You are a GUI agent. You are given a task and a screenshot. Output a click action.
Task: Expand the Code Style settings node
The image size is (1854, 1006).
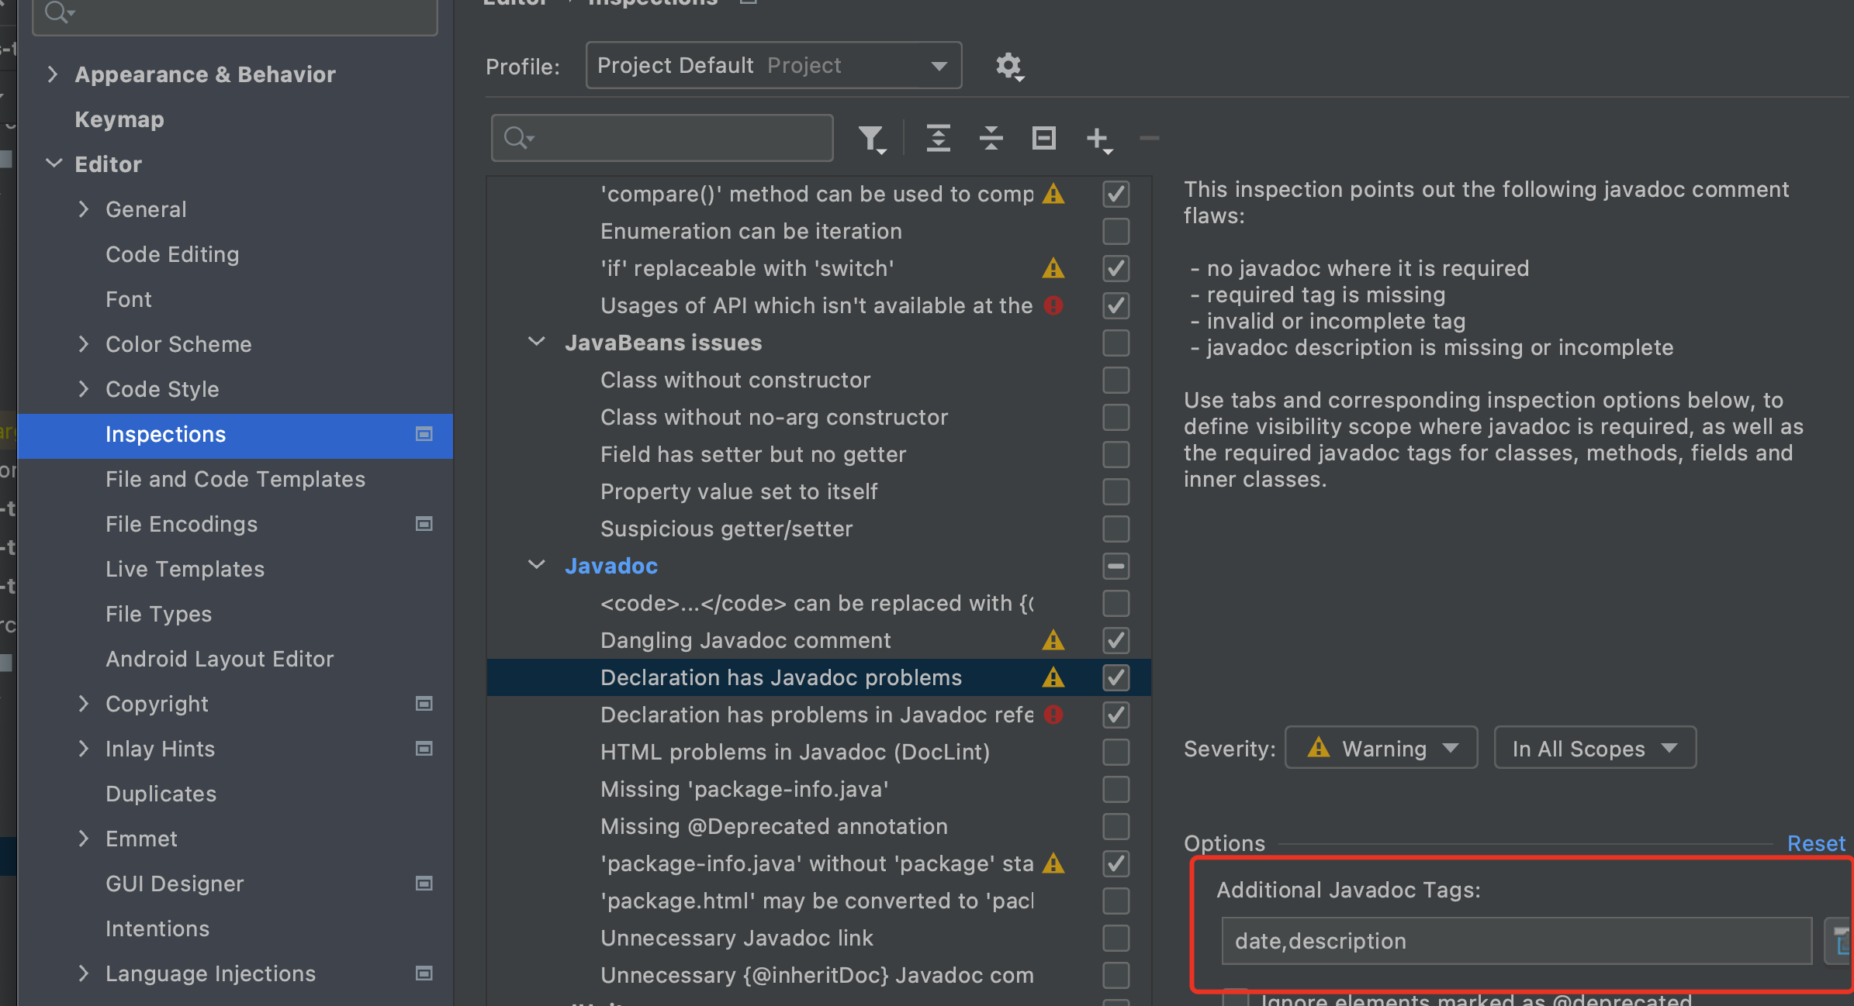tap(84, 389)
